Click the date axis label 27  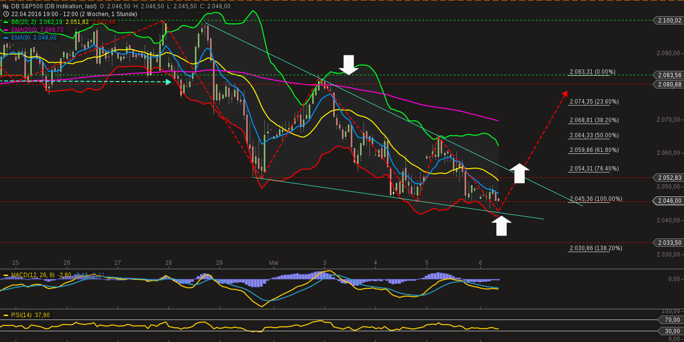point(118,263)
